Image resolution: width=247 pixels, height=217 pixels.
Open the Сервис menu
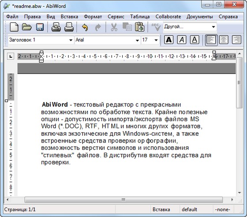[116, 17]
